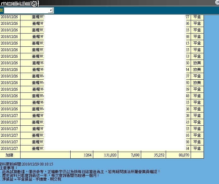Click date 2018/12/27 in the row ending 34

[9, 149]
